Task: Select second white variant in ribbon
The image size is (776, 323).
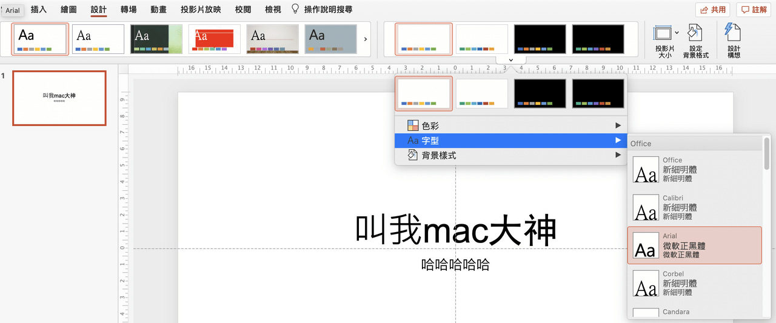Action: [x=482, y=39]
